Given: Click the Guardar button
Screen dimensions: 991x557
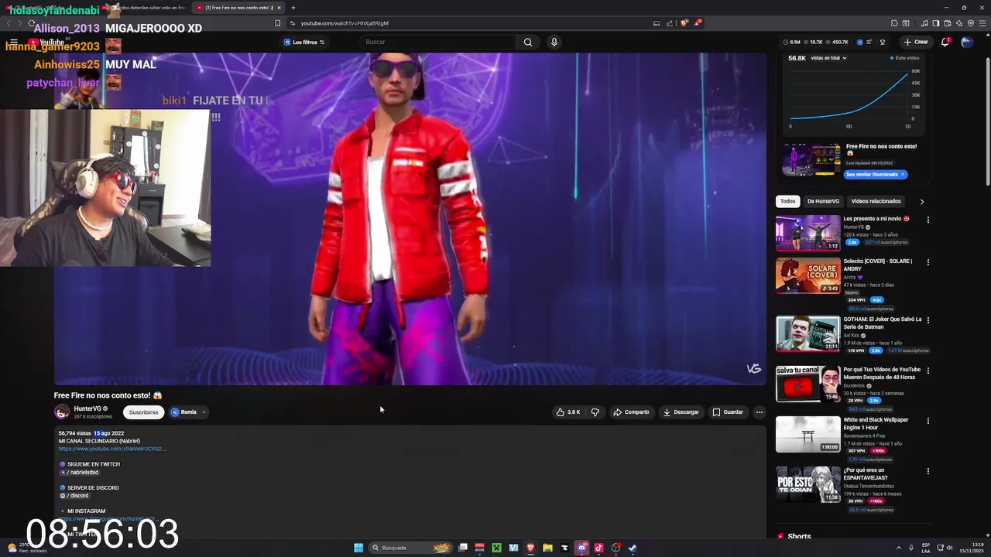Looking at the screenshot, I should click(728, 412).
